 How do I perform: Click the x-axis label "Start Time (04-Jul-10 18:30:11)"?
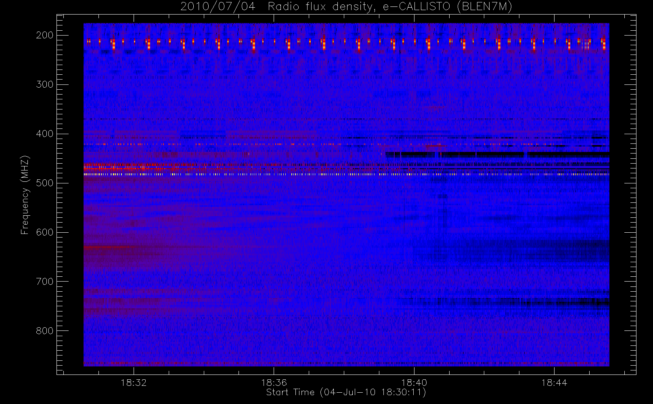(346, 392)
